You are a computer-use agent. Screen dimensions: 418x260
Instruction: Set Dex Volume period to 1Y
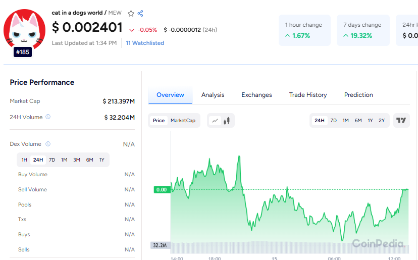coord(101,160)
